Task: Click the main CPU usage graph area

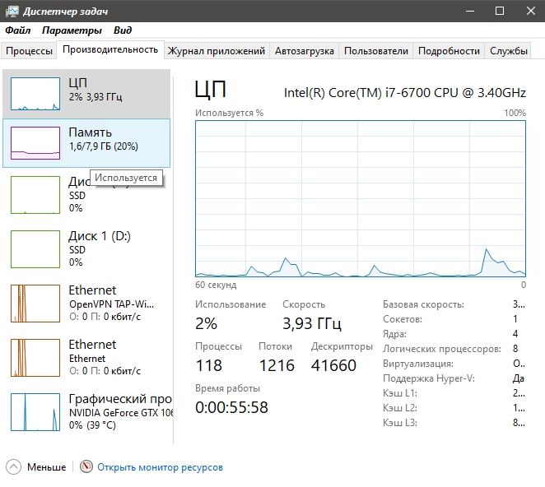Action: coord(361,198)
